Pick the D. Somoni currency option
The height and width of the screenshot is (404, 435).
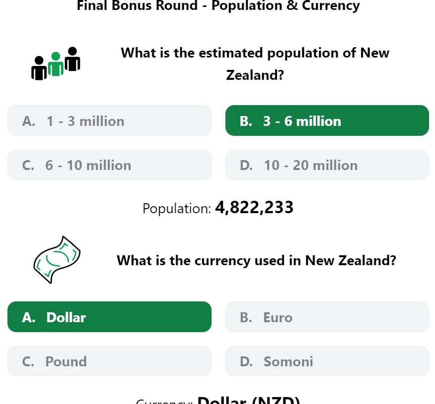(x=327, y=361)
